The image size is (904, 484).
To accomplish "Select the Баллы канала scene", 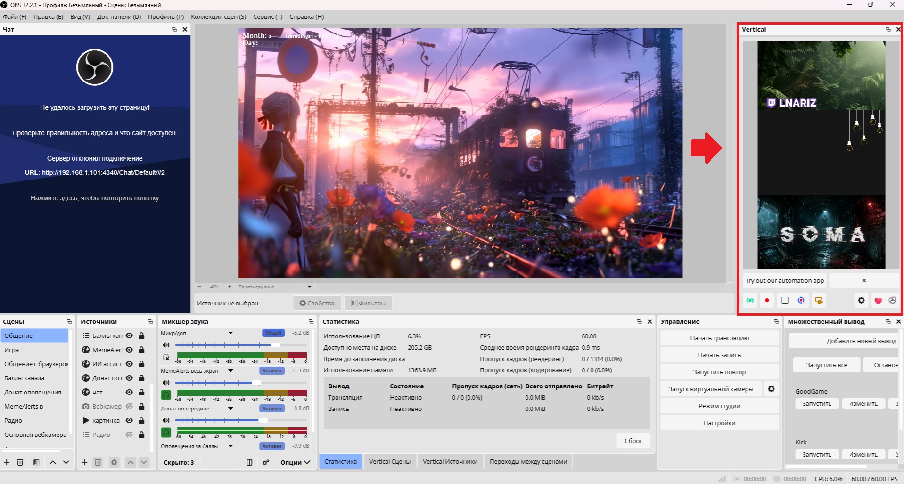I will click(x=34, y=378).
